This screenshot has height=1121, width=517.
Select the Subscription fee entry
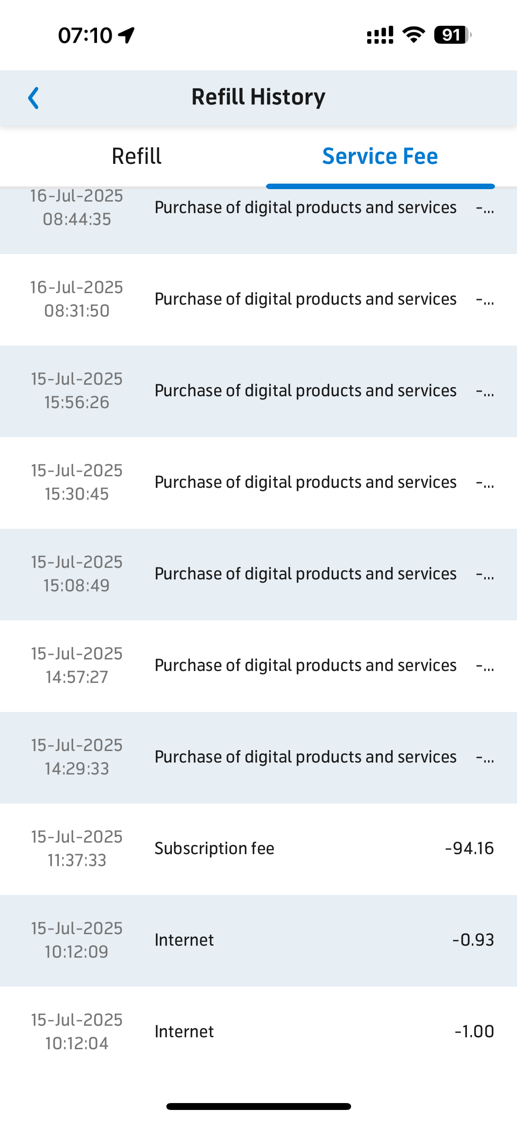(258, 849)
